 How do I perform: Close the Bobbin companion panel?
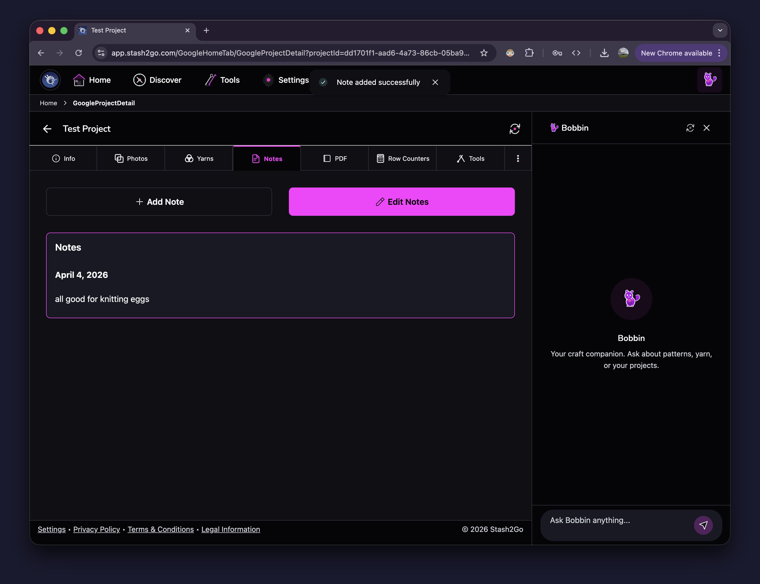click(707, 128)
